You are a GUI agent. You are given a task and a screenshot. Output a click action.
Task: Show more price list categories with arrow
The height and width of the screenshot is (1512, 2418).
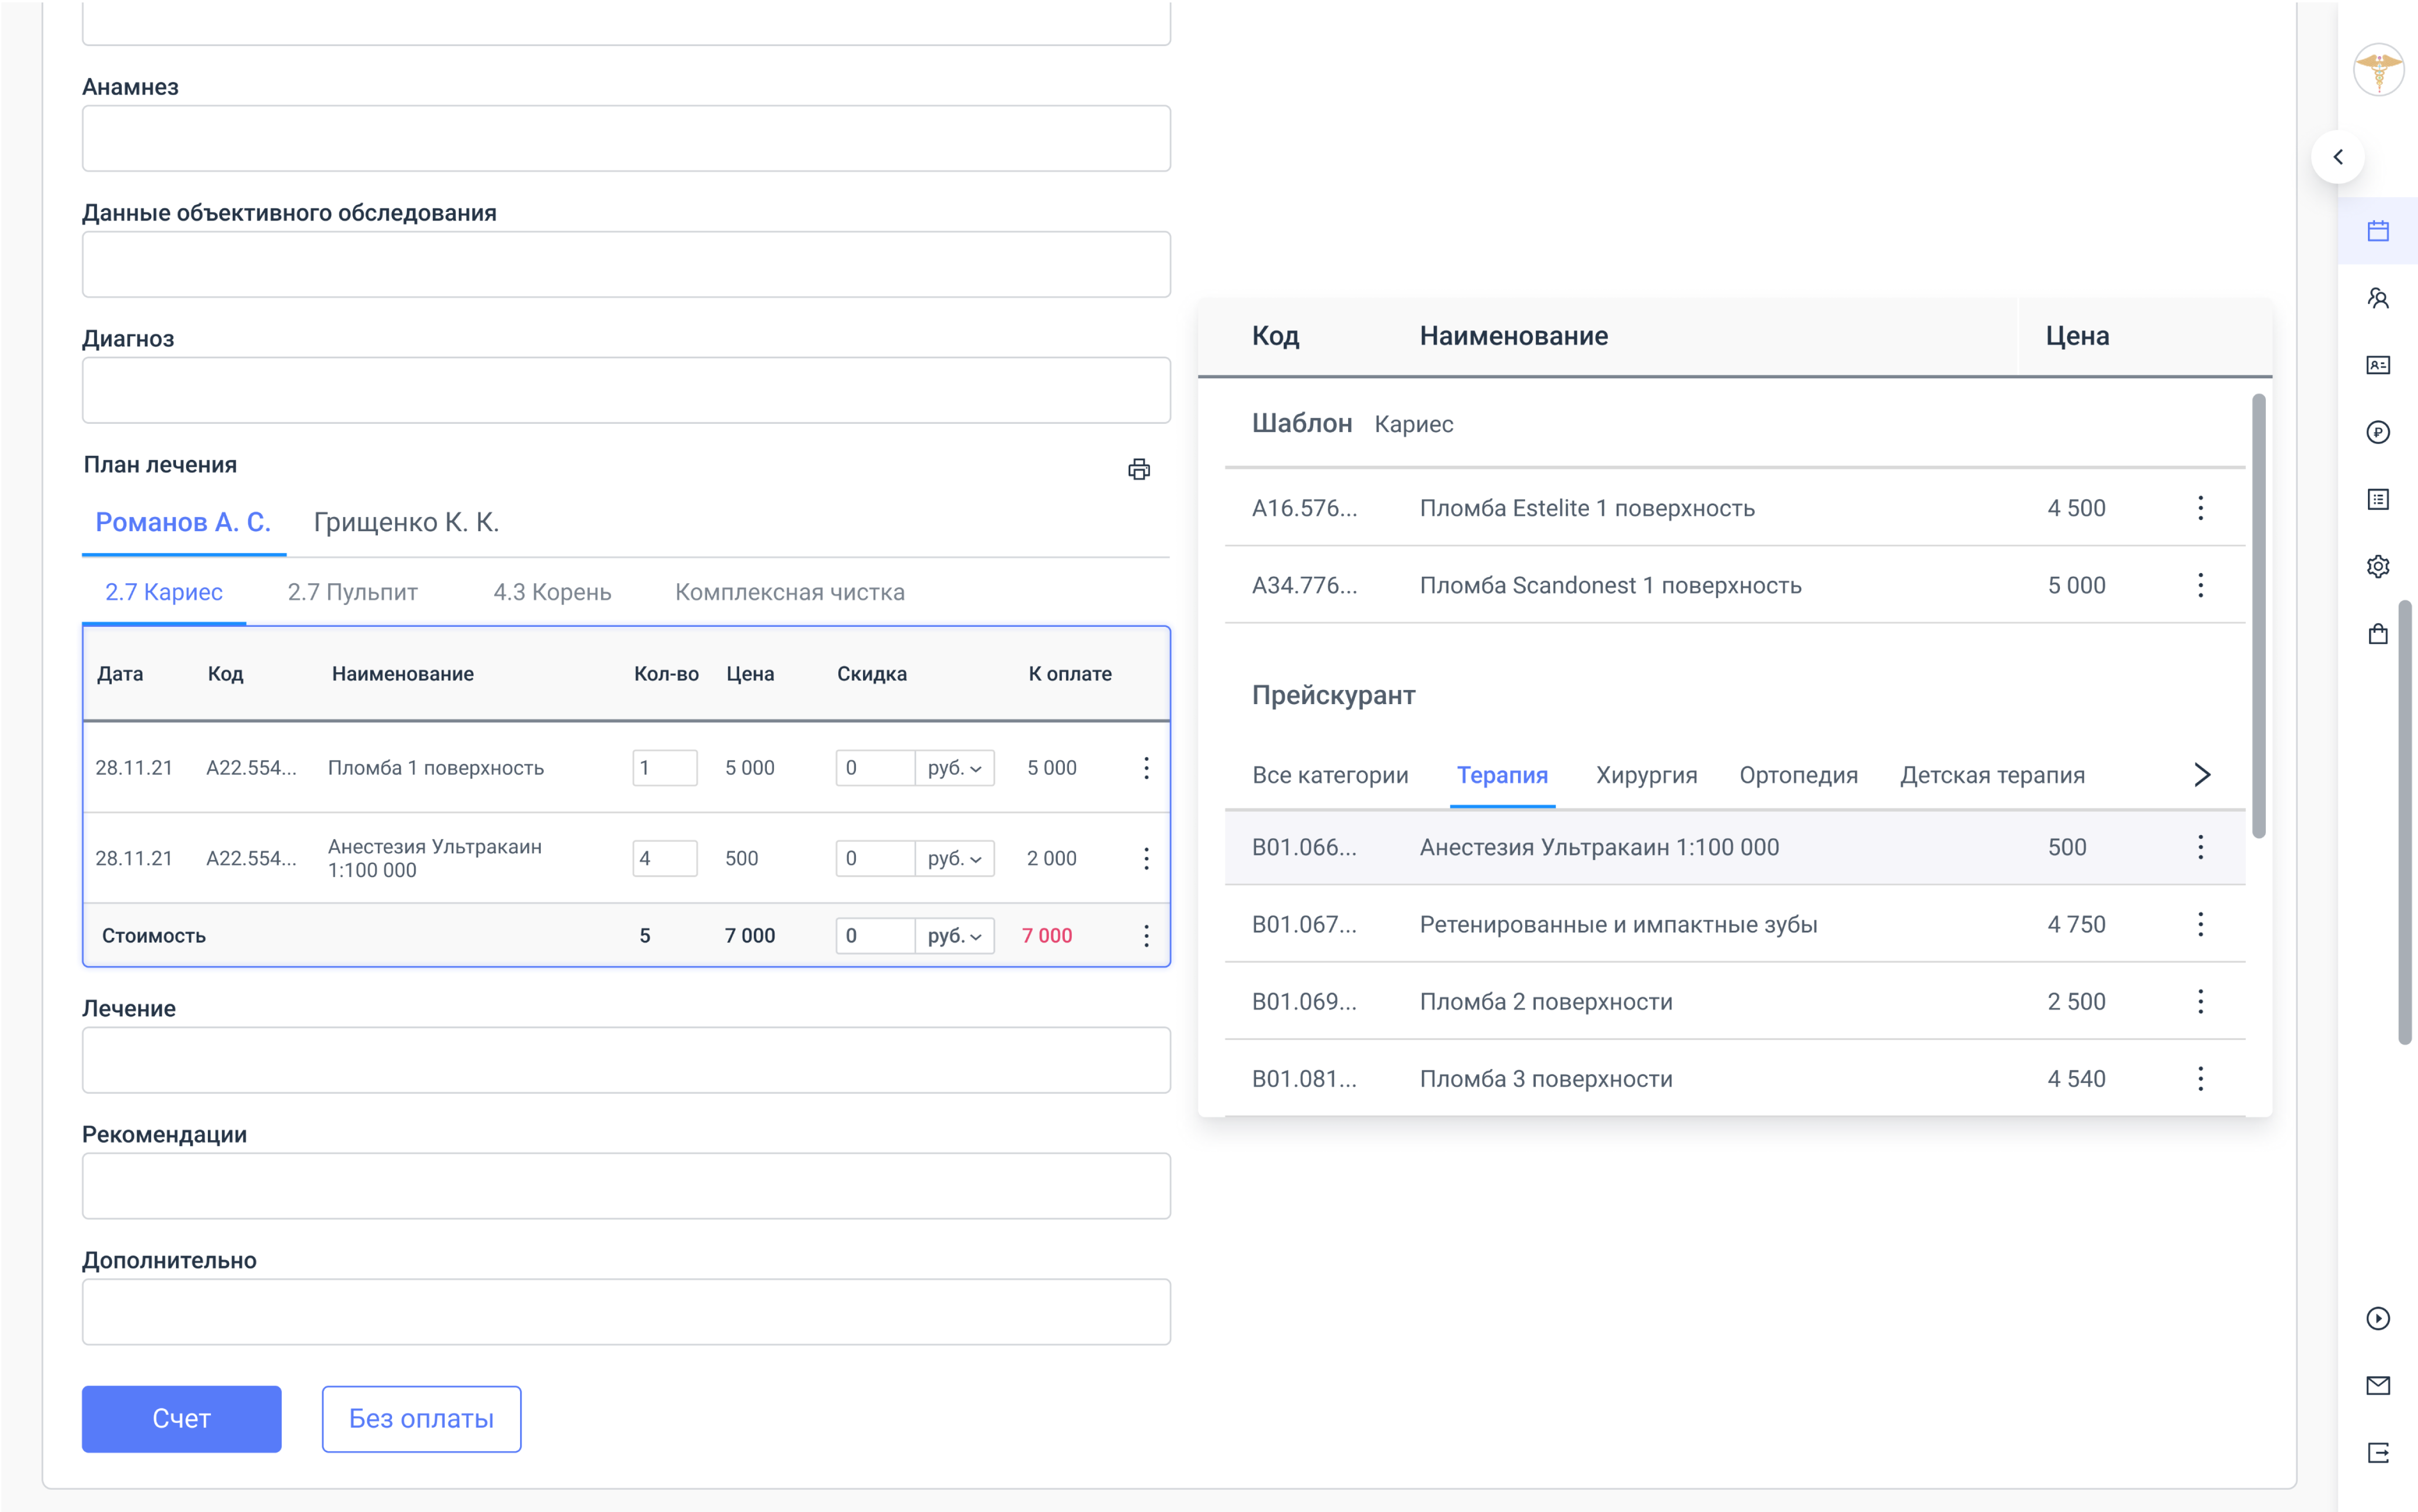pyautogui.click(x=2201, y=775)
